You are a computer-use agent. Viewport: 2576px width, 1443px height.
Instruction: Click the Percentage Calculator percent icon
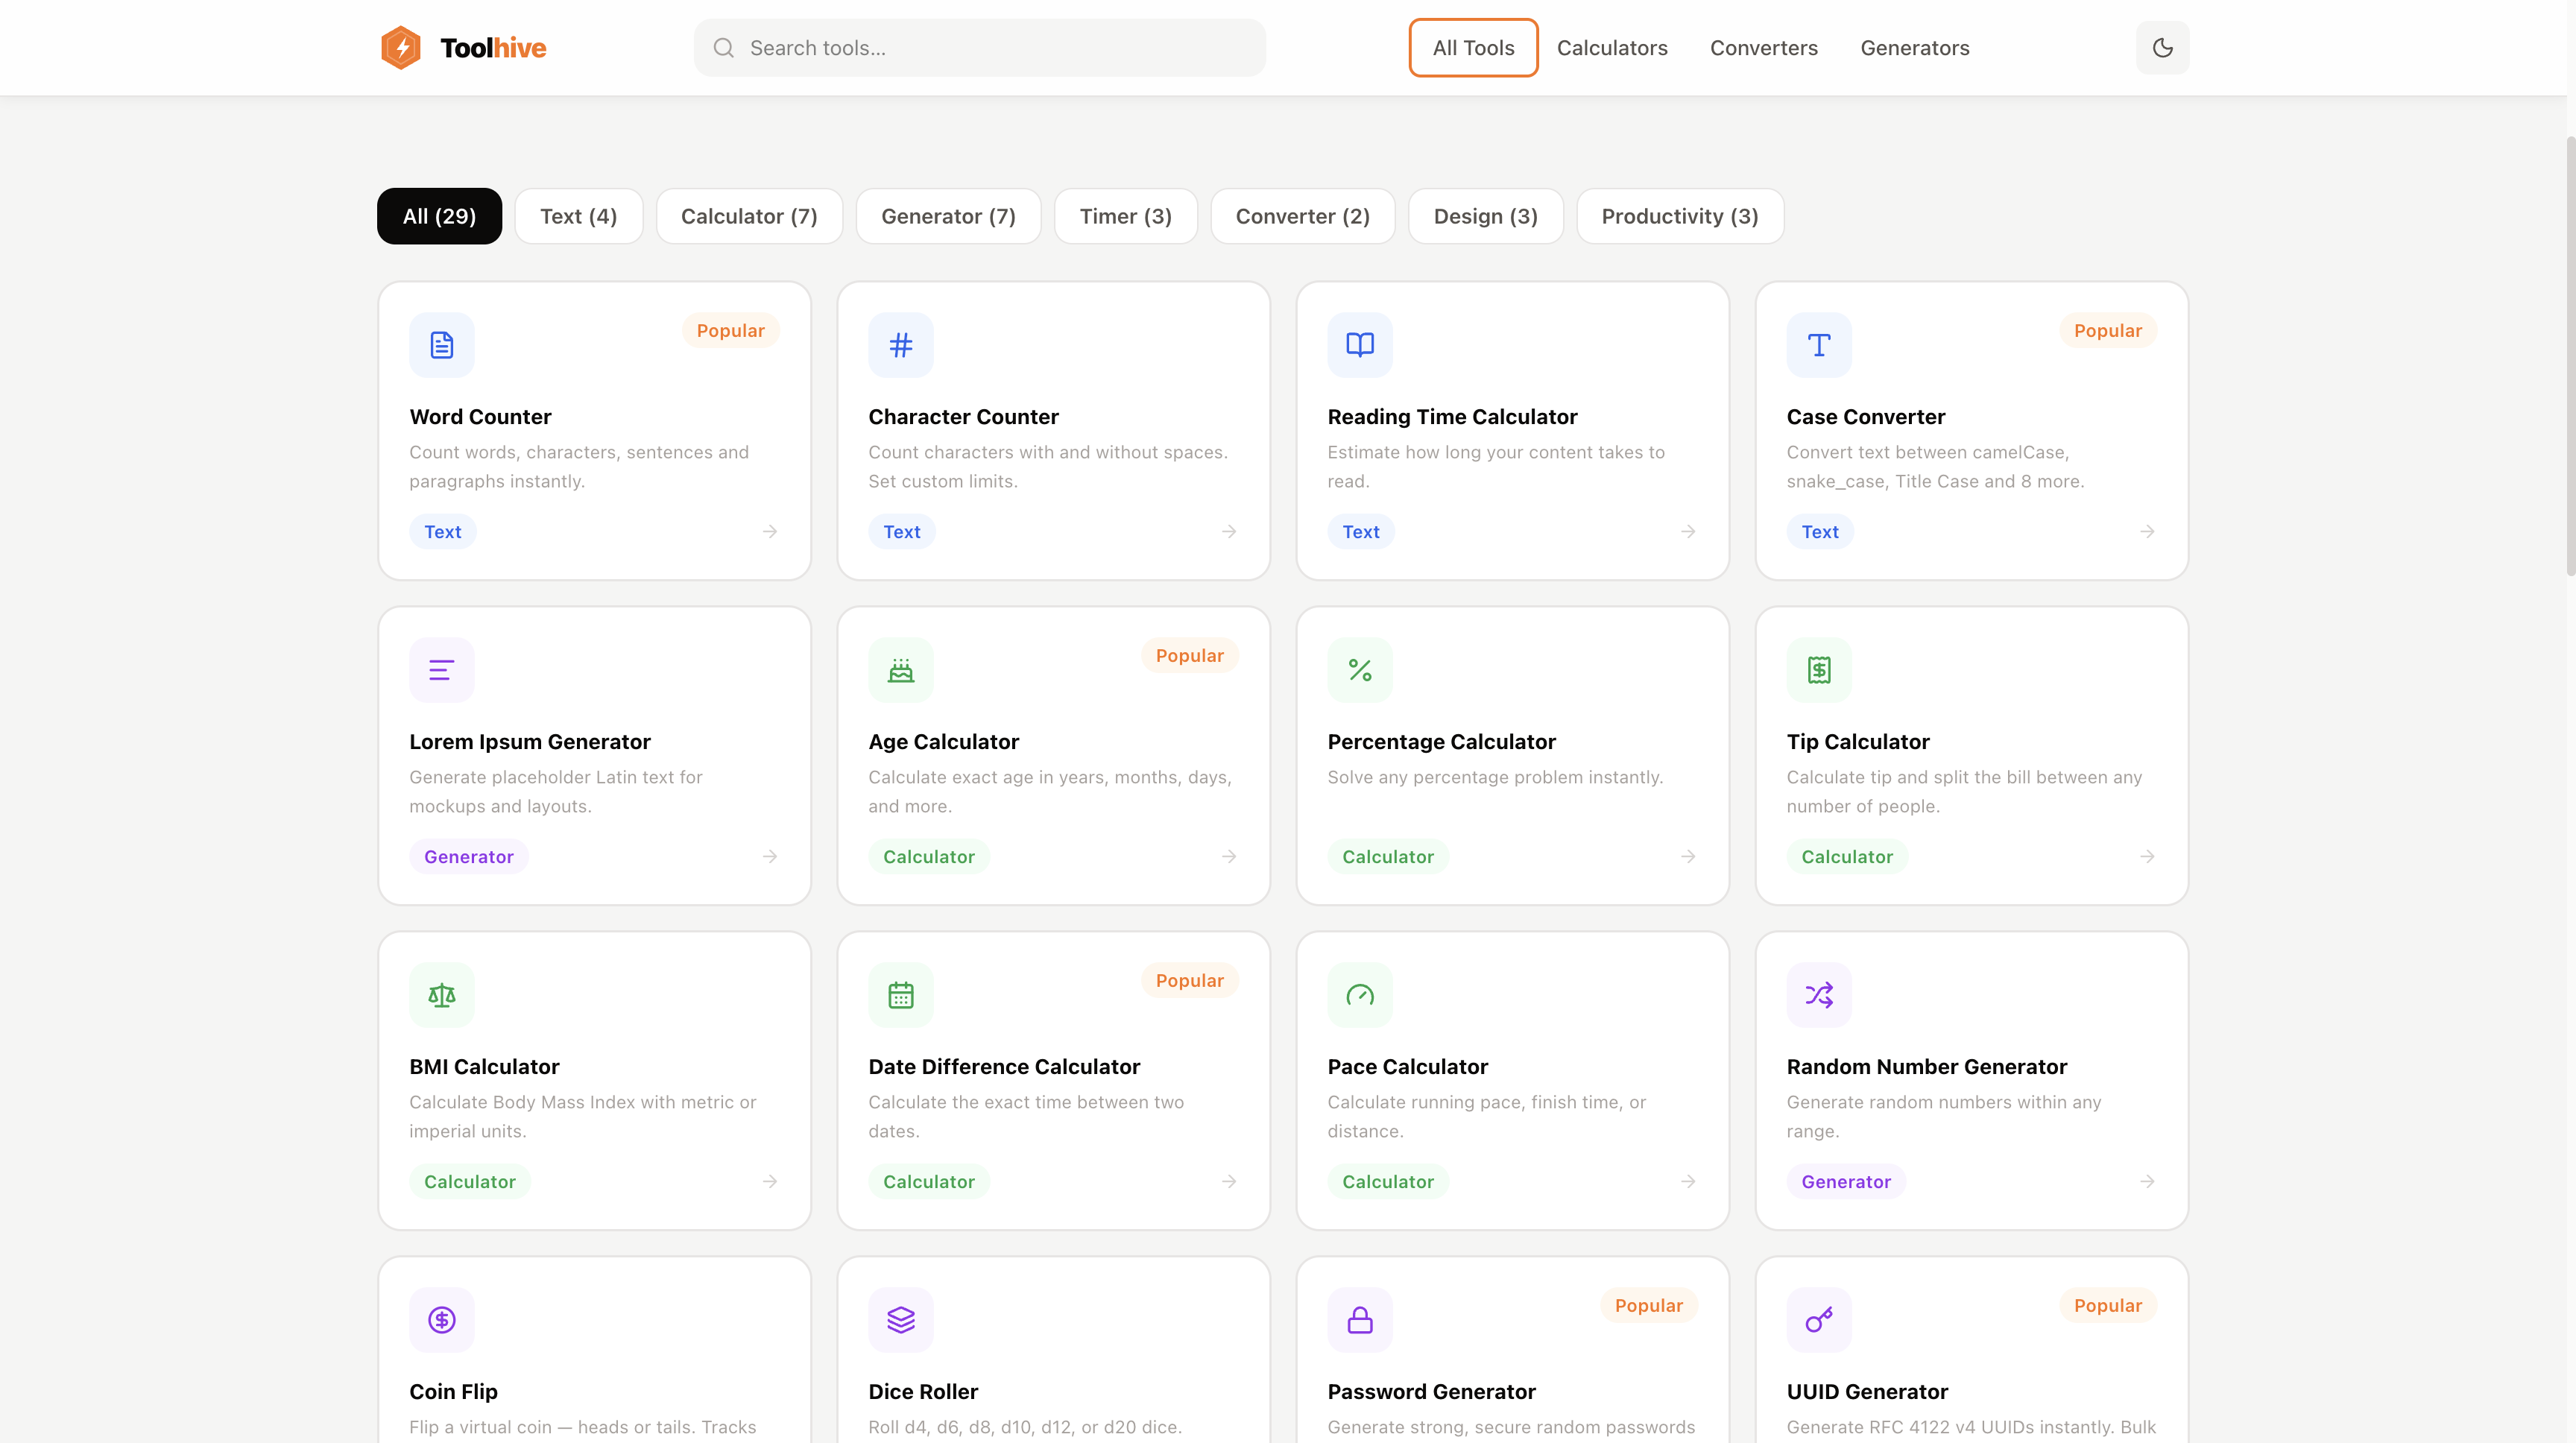pyautogui.click(x=1359, y=670)
